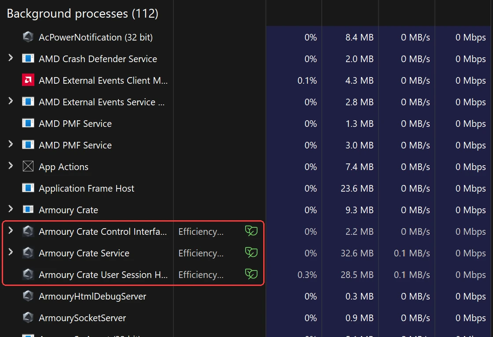Click the 2.0 MB memory value
This screenshot has height=337, width=493.
click(x=359, y=59)
